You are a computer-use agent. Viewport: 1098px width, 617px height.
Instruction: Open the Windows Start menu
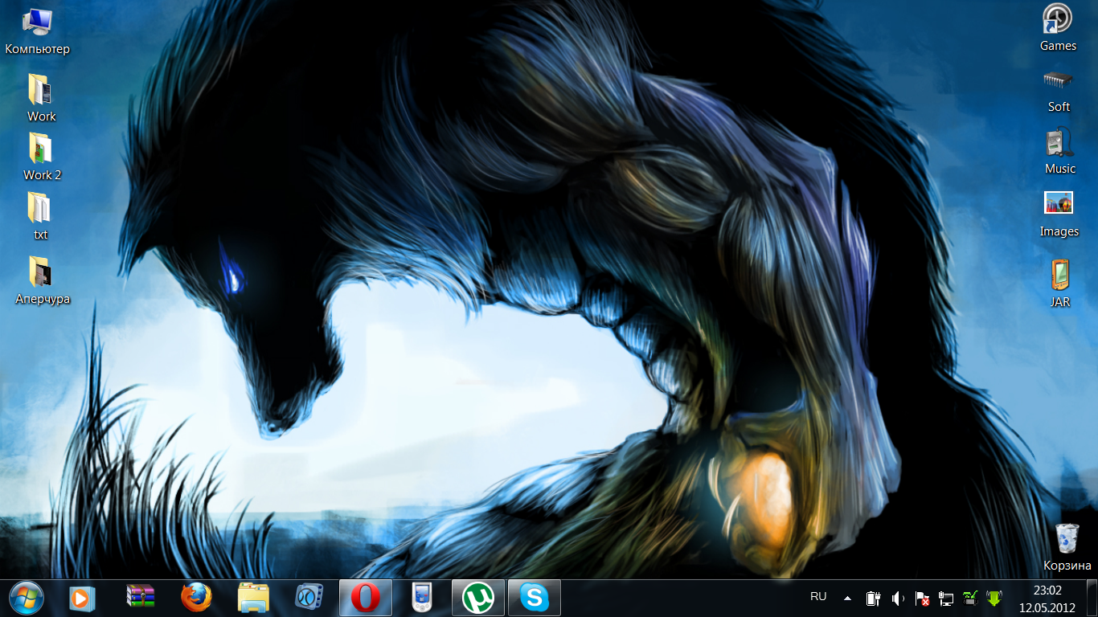click(27, 598)
